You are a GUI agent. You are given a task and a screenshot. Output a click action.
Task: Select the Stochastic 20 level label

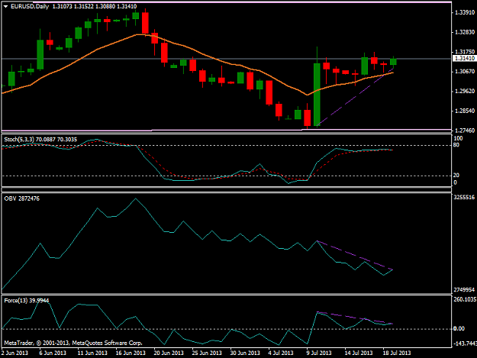click(456, 176)
